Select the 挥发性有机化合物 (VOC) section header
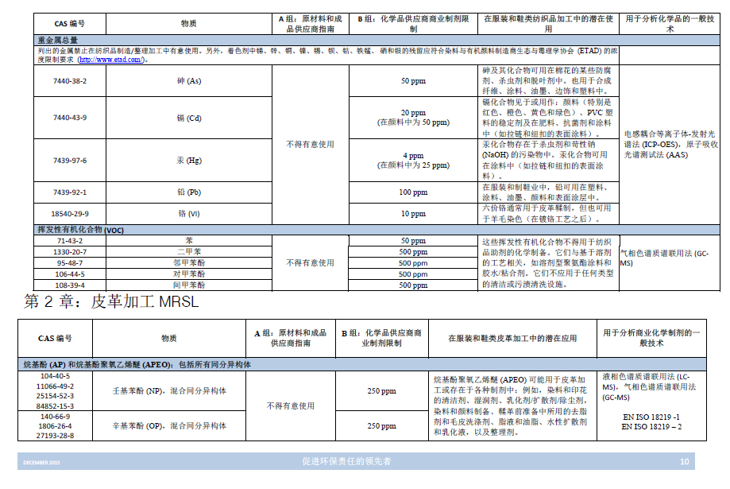Image resolution: width=730 pixels, height=489 pixels. pos(80,229)
